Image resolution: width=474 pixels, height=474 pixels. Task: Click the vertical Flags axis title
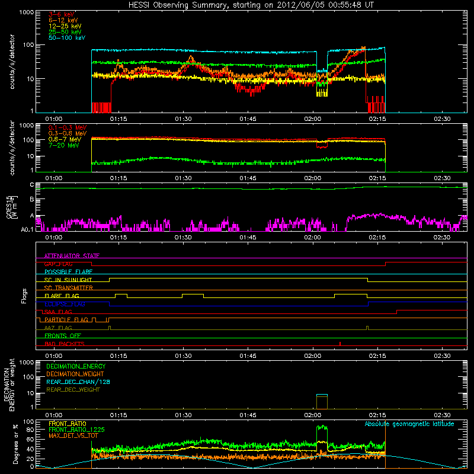(x=24, y=296)
